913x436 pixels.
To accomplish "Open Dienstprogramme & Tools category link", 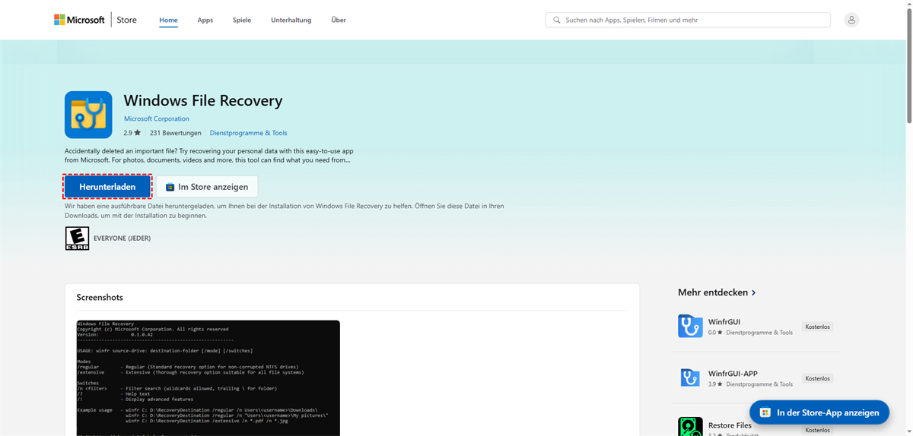I will pyautogui.click(x=249, y=133).
